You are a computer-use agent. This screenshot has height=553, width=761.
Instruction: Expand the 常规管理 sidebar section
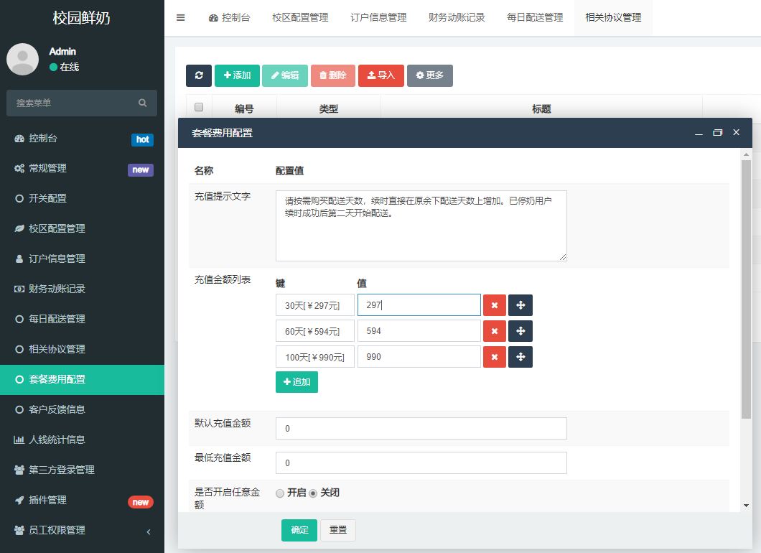click(x=82, y=168)
